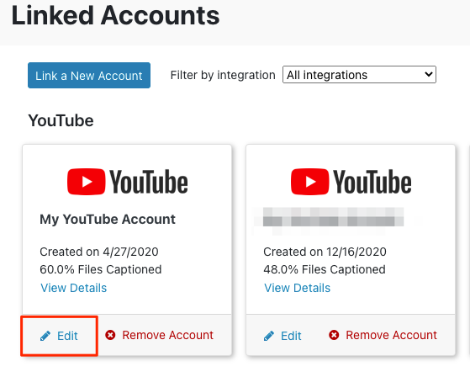Click the My YouTube Account title
This screenshot has height=377, width=470.
pyautogui.click(x=108, y=220)
